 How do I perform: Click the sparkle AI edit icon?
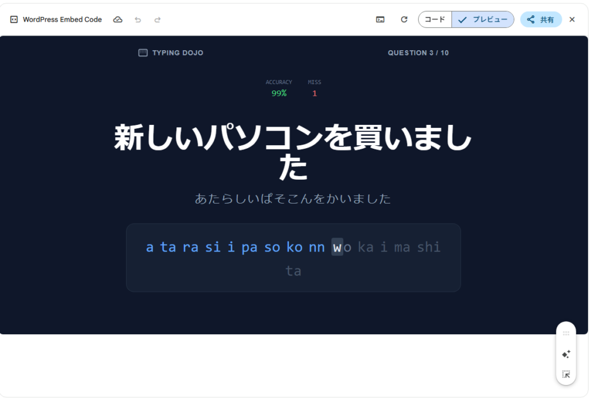[x=566, y=354]
